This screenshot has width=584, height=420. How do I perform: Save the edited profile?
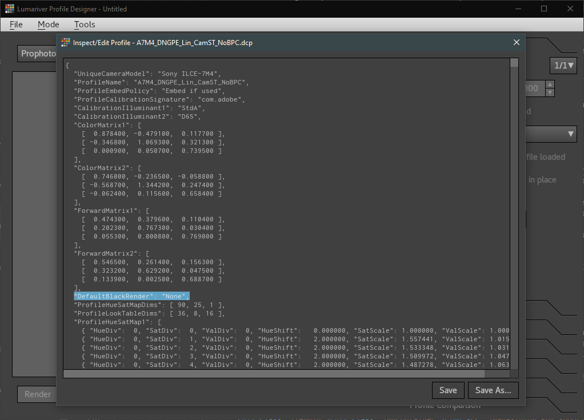point(448,390)
